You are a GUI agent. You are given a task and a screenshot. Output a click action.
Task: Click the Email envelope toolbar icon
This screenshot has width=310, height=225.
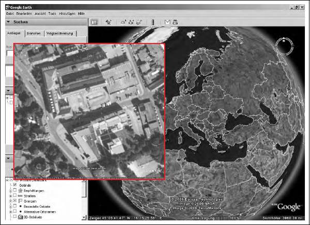167,22
